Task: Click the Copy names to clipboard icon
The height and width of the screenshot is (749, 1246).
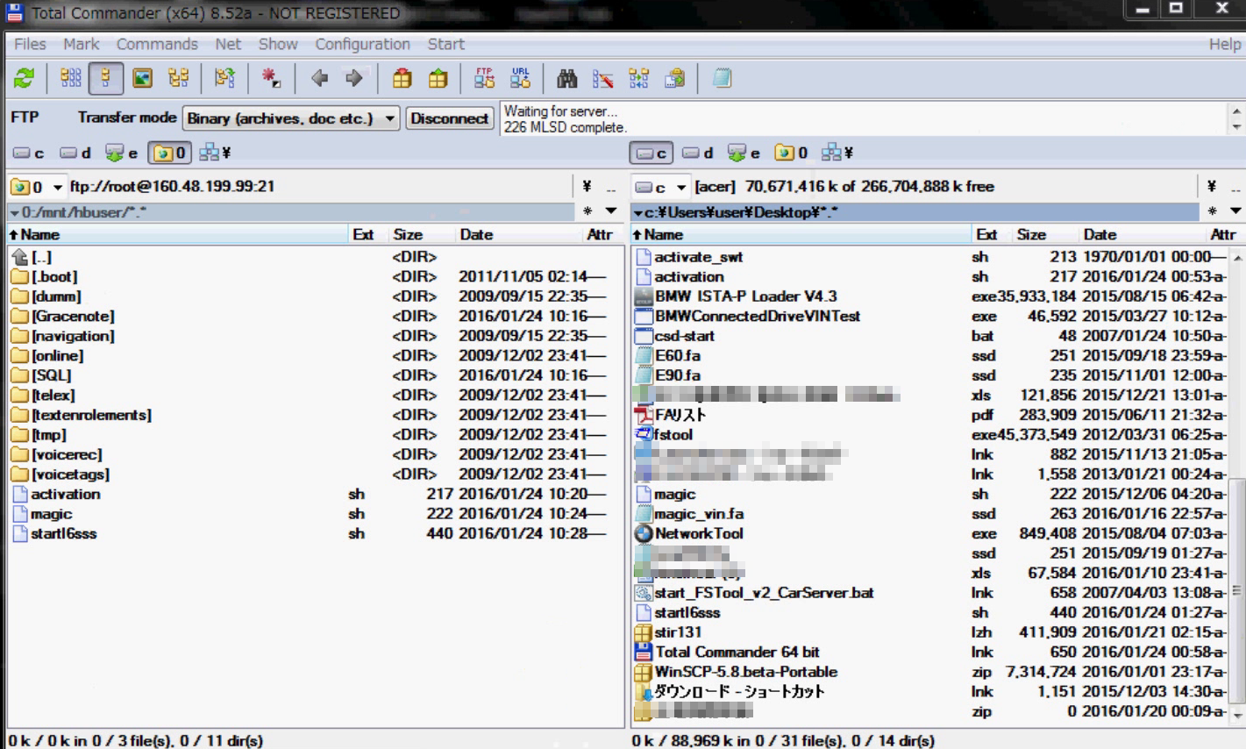Action: tap(675, 79)
